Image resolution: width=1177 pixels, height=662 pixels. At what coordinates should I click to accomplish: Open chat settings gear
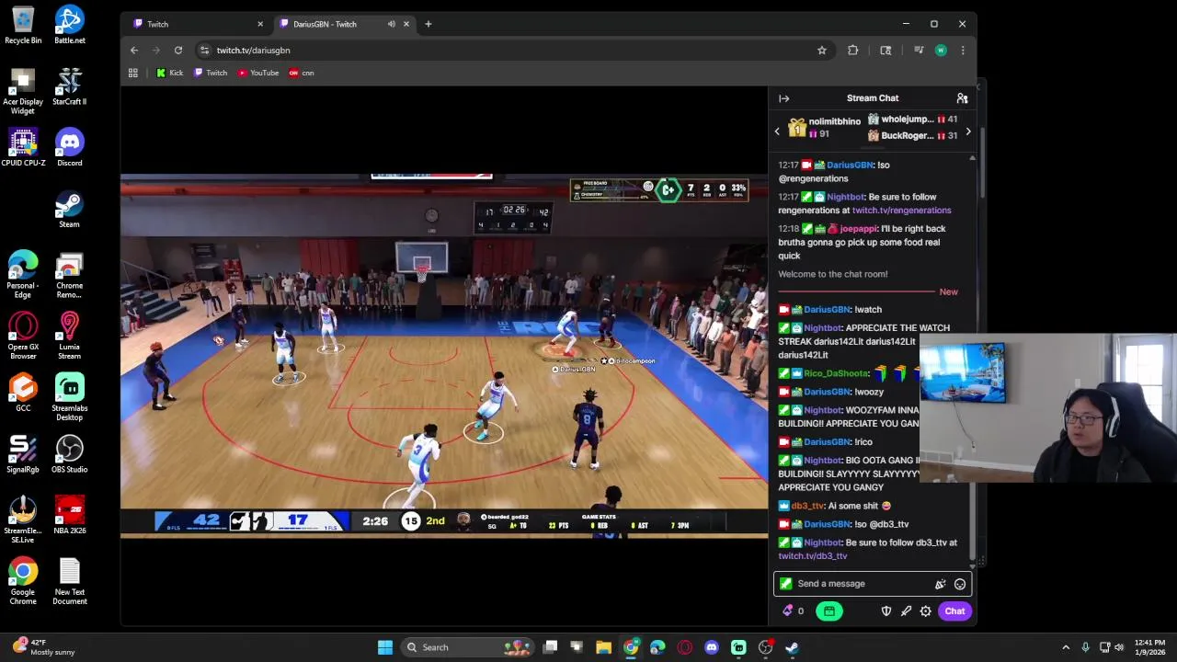pos(926,611)
